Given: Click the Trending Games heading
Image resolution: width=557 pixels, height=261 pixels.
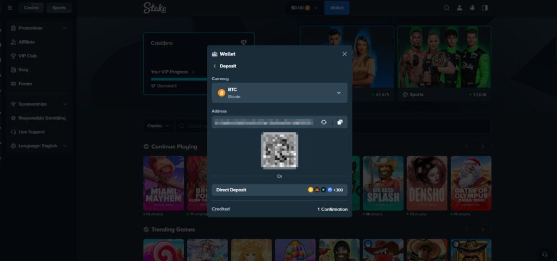Looking at the screenshot, I should click(173, 230).
